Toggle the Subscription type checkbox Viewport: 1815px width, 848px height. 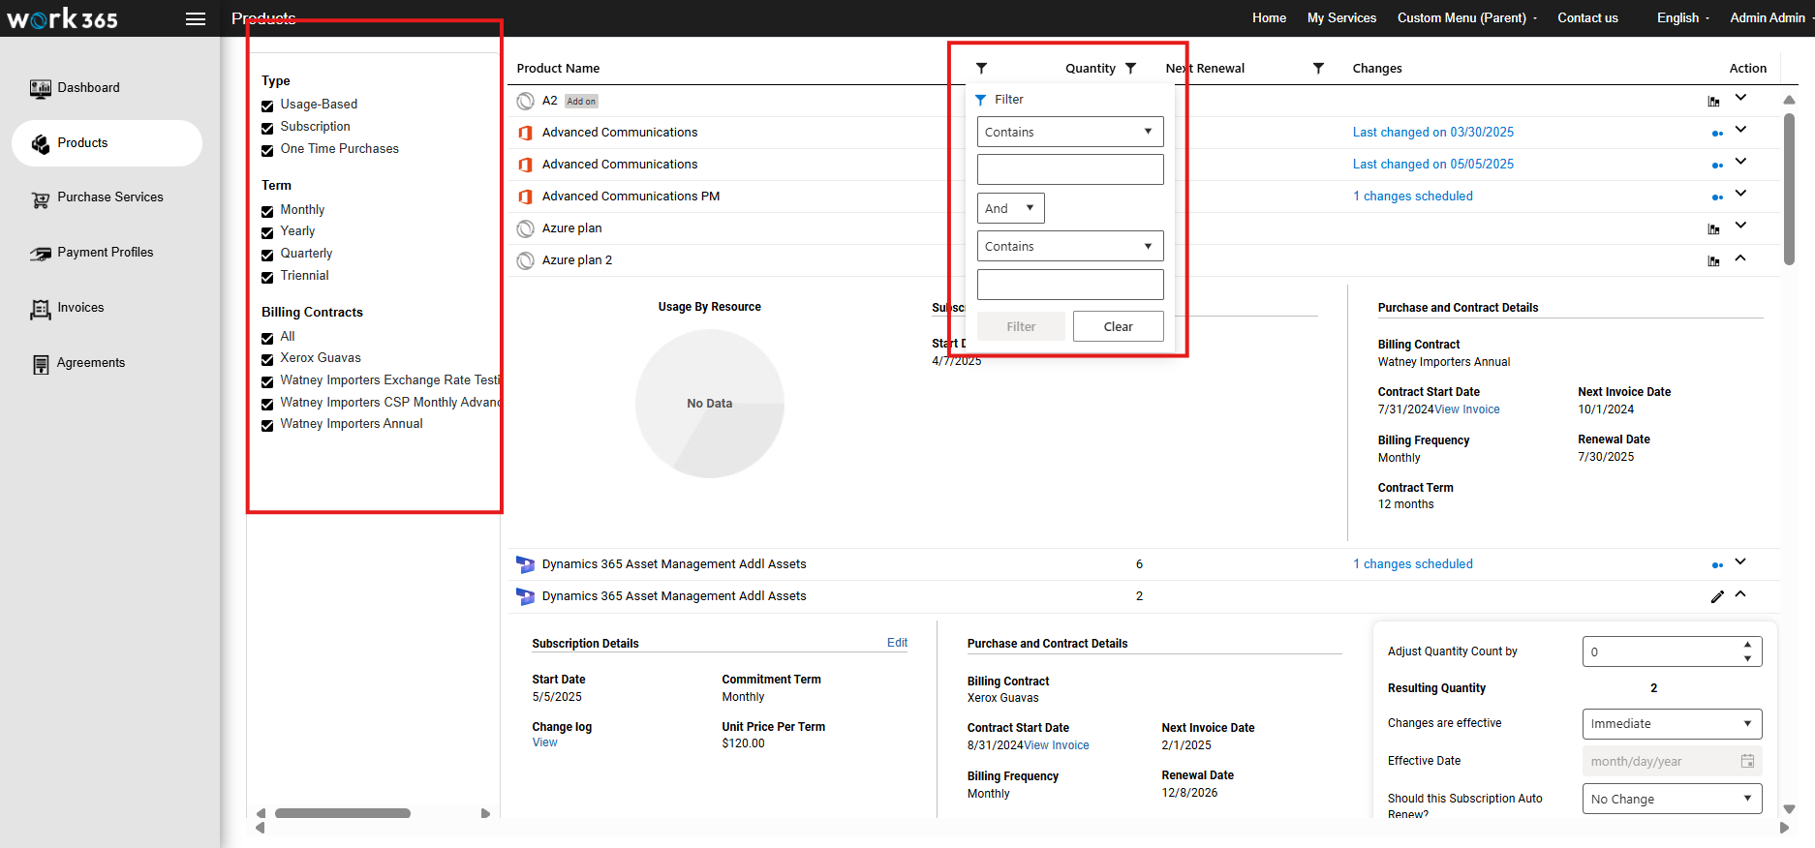coord(267,128)
